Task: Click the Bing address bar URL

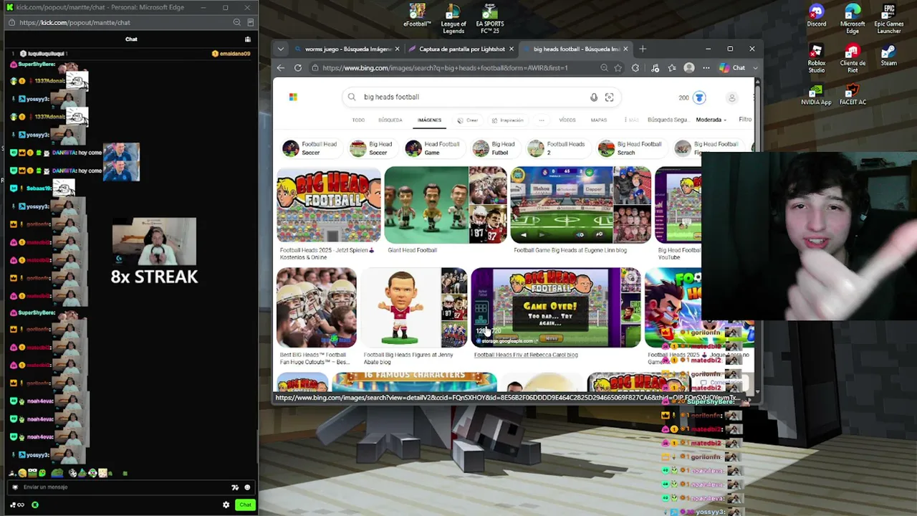Action: pyautogui.click(x=445, y=68)
